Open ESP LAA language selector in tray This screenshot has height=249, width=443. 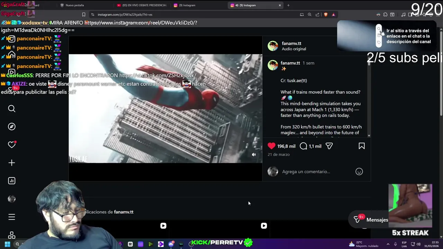tap(404, 244)
